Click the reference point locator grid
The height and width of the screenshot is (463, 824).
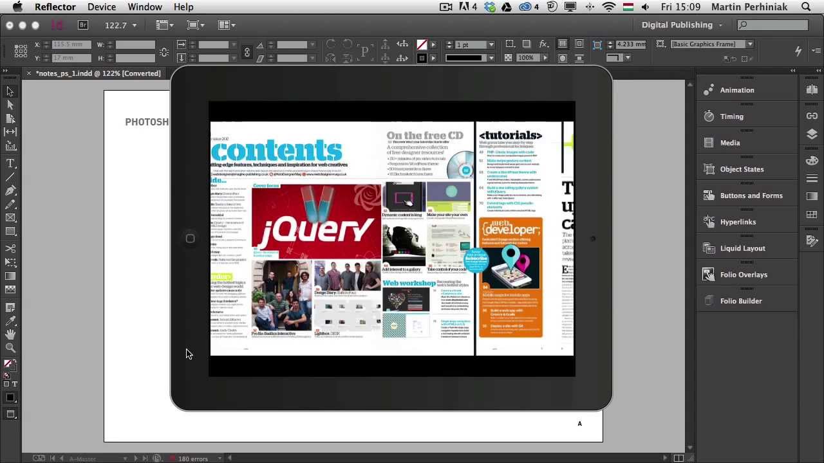(21, 51)
